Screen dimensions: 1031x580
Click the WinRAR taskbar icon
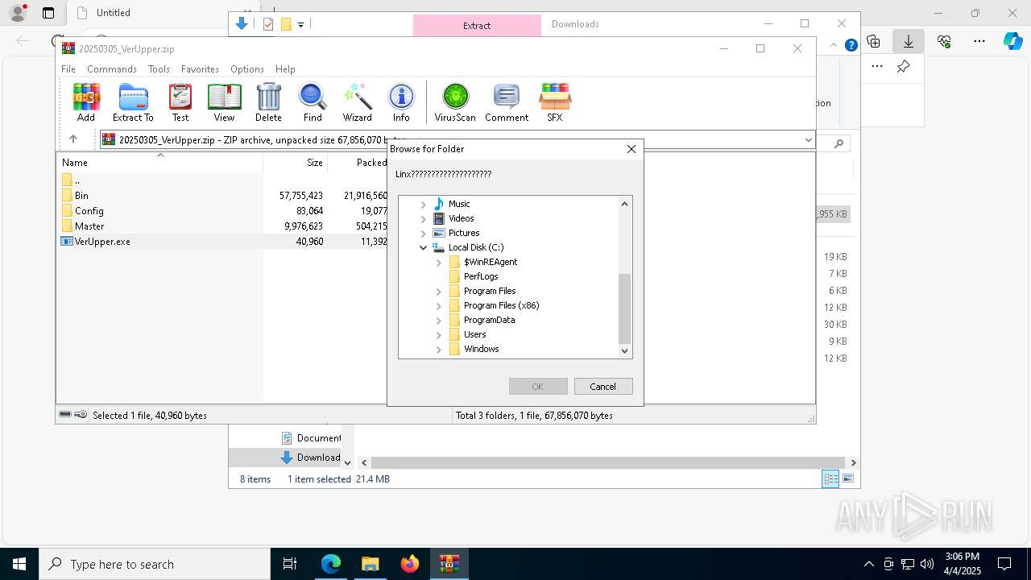pyautogui.click(x=449, y=564)
